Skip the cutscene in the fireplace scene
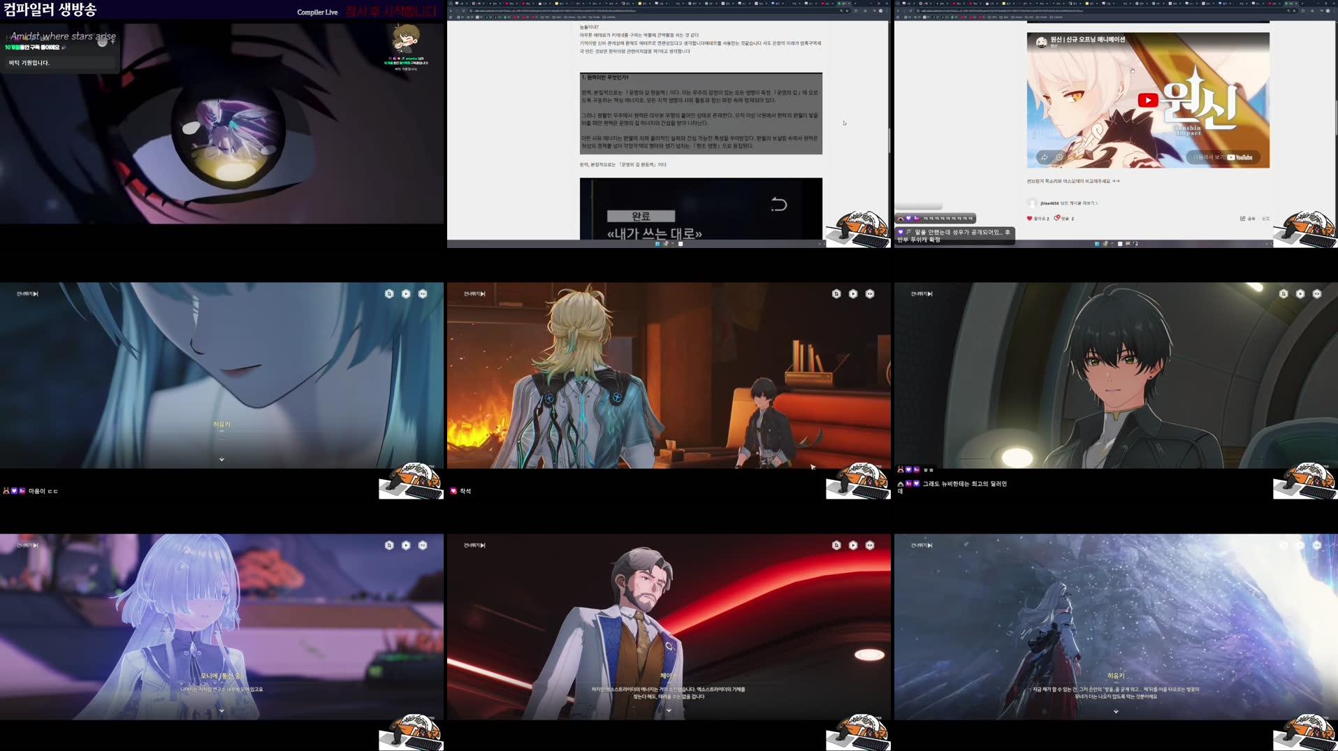Screen dimensions: 1338x751 474,294
